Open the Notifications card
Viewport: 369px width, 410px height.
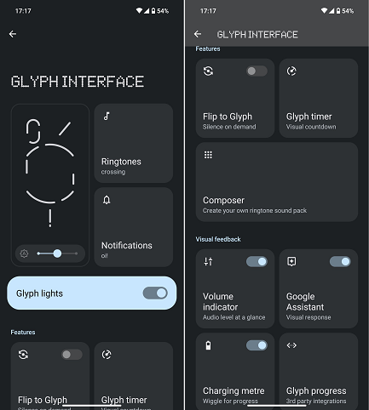click(x=134, y=227)
